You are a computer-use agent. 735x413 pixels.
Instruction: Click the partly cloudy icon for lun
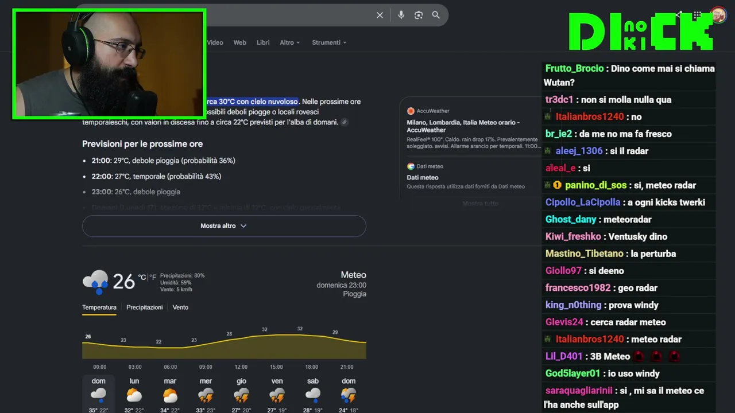click(134, 395)
